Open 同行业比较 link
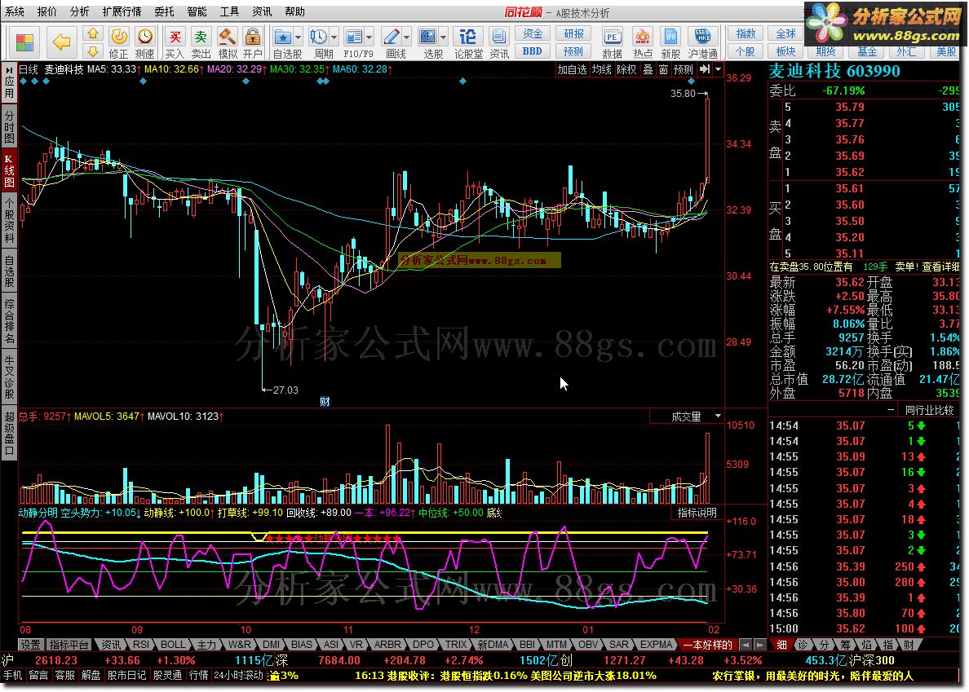This screenshot has width=969, height=692. (x=929, y=410)
